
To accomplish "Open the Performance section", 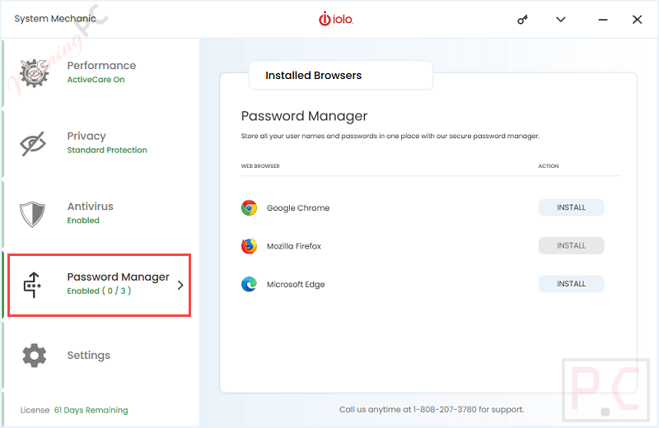I will pyautogui.click(x=100, y=73).
